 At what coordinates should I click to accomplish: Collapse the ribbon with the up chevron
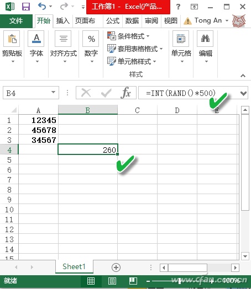click(x=243, y=76)
